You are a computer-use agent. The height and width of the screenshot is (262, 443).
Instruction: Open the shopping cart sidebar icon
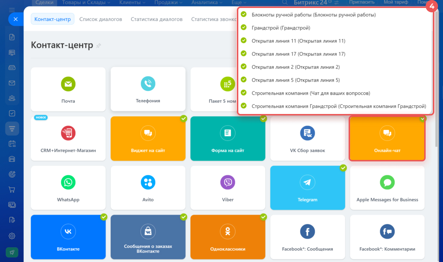tap(12, 189)
